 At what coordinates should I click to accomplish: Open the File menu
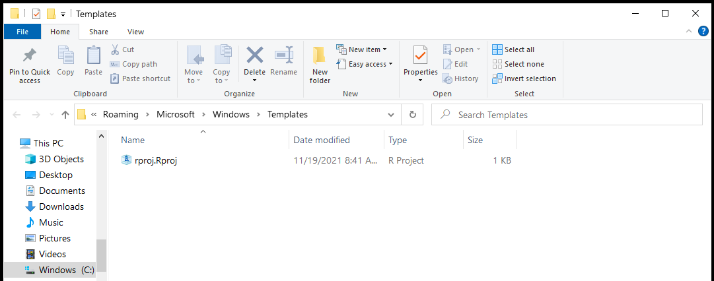22,32
